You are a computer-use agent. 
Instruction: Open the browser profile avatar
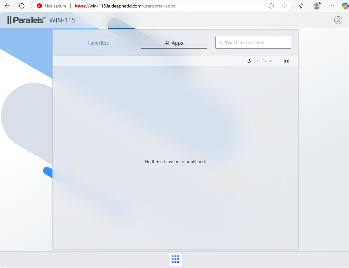click(317, 6)
